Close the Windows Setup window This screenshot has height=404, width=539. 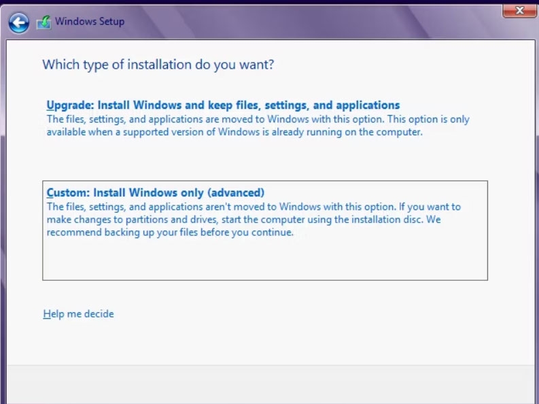pyautogui.click(x=519, y=10)
